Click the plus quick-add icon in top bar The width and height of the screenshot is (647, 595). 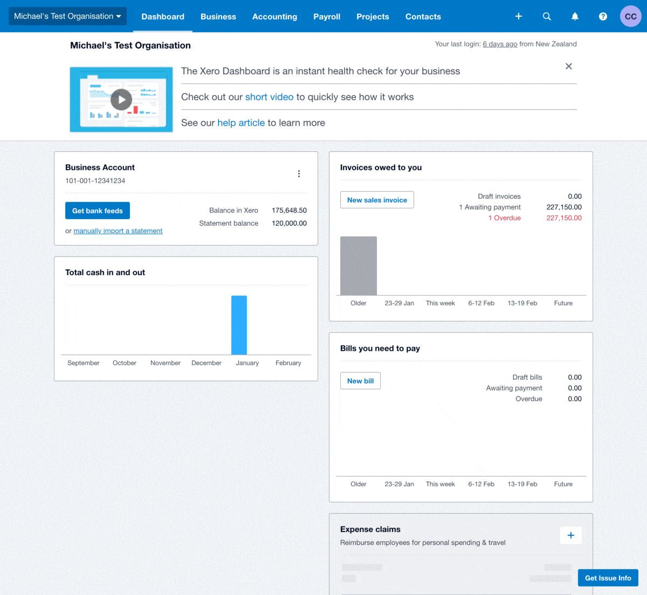point(519,16)
